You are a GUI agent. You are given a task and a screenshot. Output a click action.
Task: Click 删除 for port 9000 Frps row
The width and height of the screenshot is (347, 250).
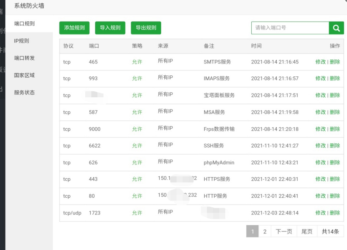pyautogui.click(x=335, y=129)
